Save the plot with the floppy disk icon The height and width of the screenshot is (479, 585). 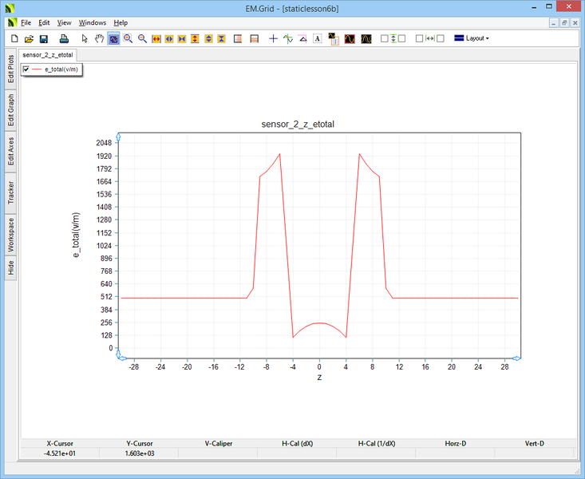[x=44, y=38]
